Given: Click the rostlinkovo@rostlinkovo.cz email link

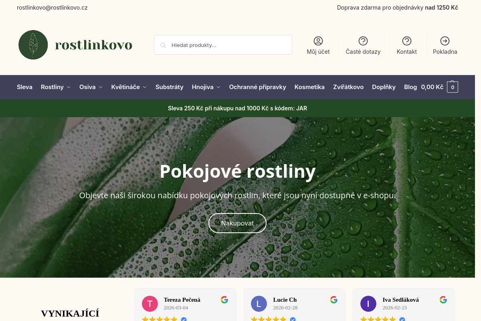Looking at the screenshot, I should click(52, 8).
